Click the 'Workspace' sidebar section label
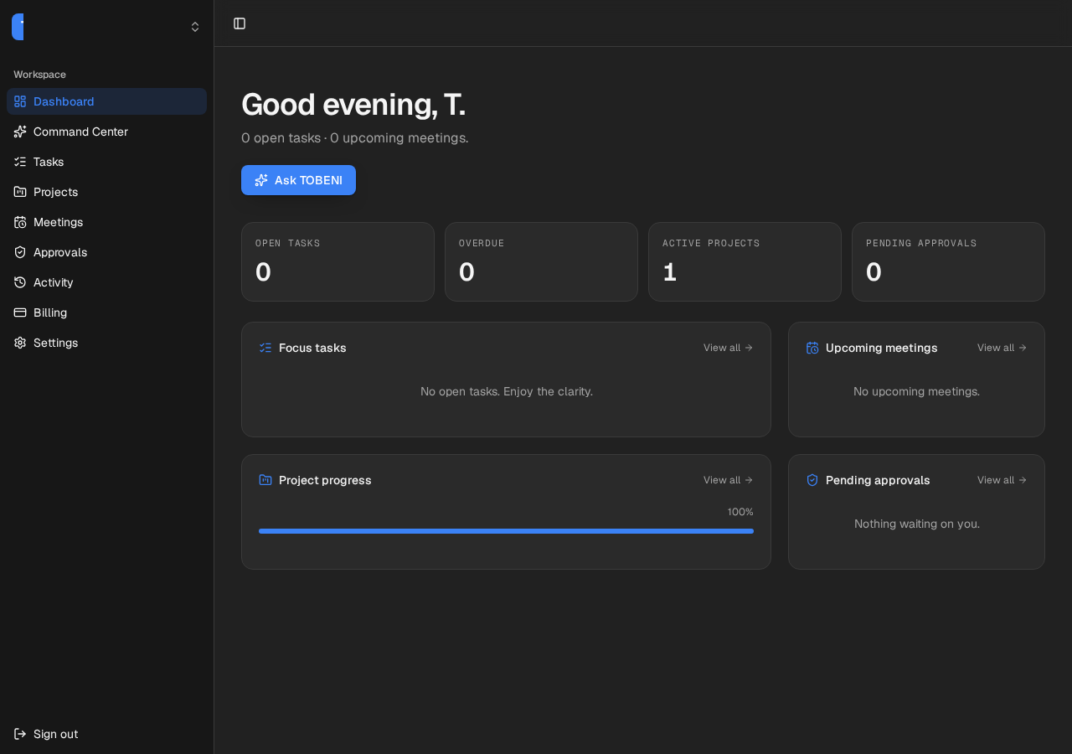Screen dimensions: 1072x754 [x=39, y=75]
